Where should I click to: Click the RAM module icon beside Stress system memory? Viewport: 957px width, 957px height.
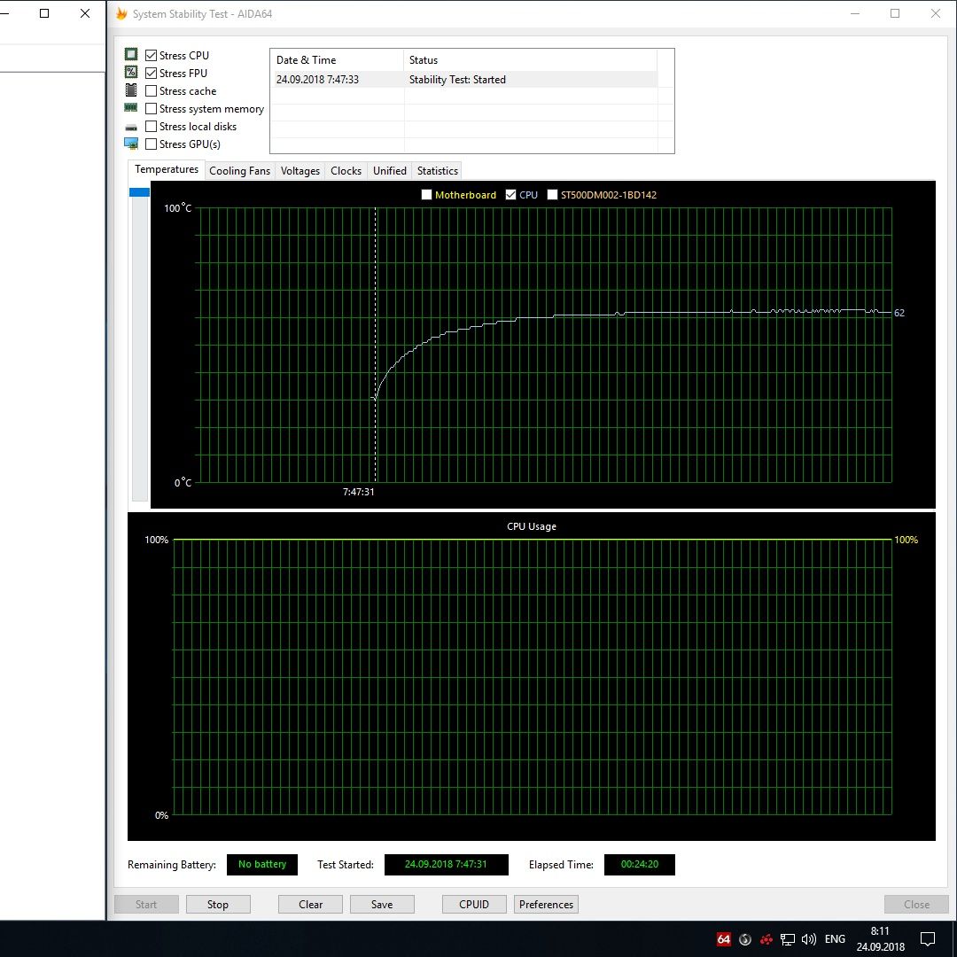130,107
